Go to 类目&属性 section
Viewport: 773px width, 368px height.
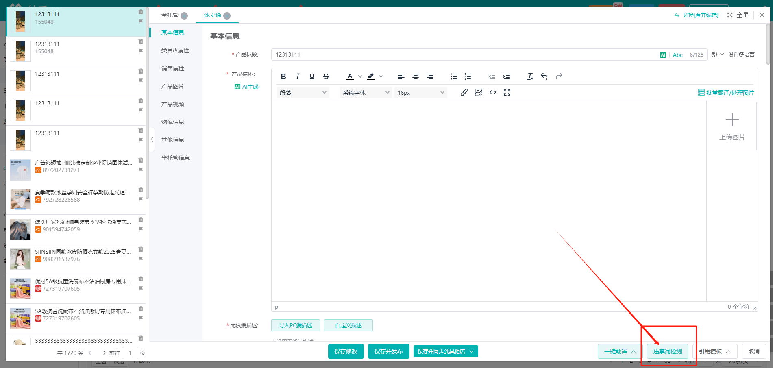(175, 50)
